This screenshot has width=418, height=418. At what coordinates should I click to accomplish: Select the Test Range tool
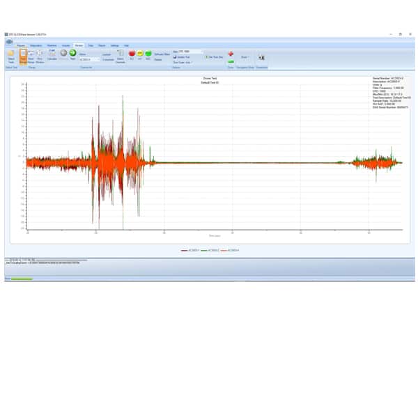(23, 54)
